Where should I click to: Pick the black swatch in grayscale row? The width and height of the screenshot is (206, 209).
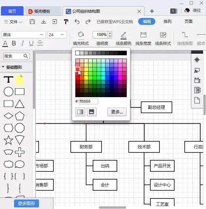(x=124, y=53)
